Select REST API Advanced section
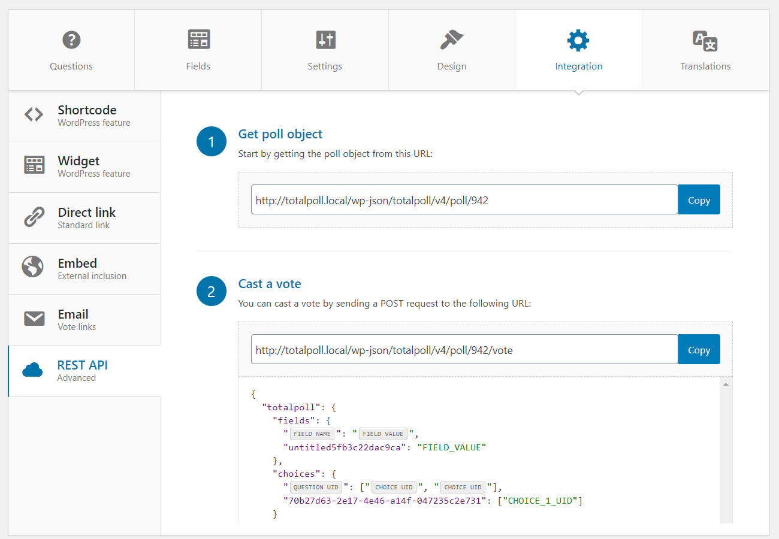This screenshot has width=779, height=539. coord(84,371)
